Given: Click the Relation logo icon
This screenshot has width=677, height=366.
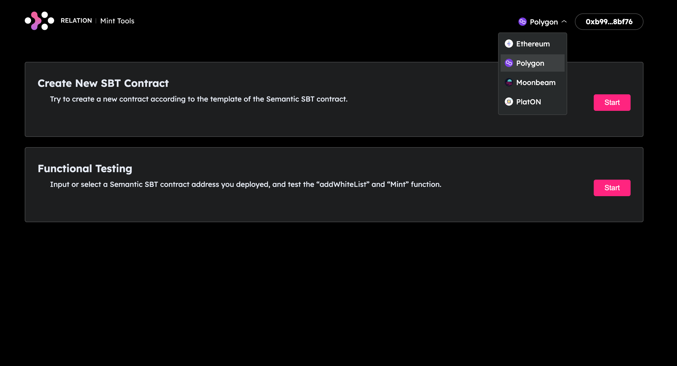Looking at the screenshot, I should 39,21.
